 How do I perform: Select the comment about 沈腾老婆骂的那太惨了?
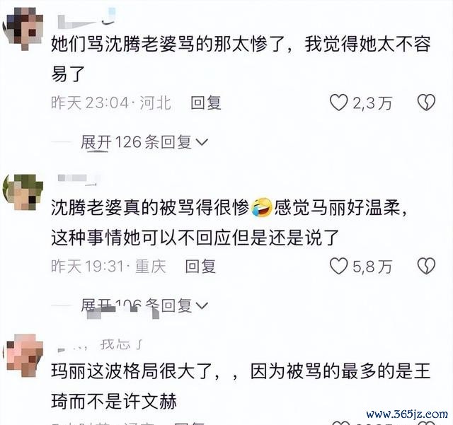[x=241, y=59]
